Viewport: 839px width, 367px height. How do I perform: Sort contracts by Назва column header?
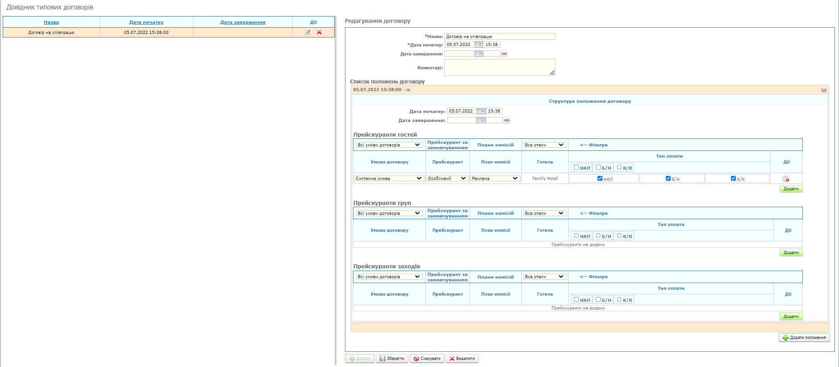pyautogui.click(x=51, y=22)
